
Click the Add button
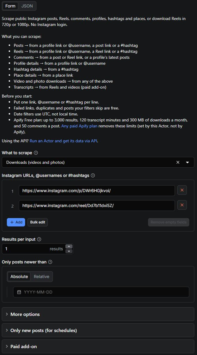click(x=16, y=222)
